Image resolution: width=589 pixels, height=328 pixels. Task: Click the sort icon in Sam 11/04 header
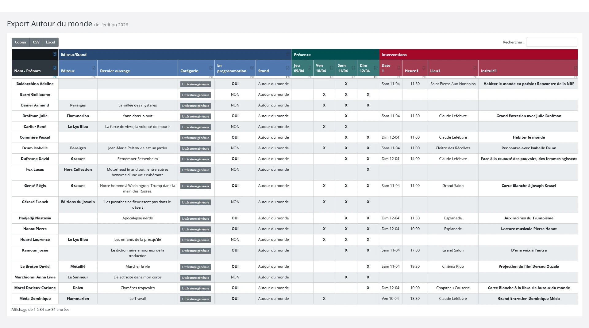353,68
